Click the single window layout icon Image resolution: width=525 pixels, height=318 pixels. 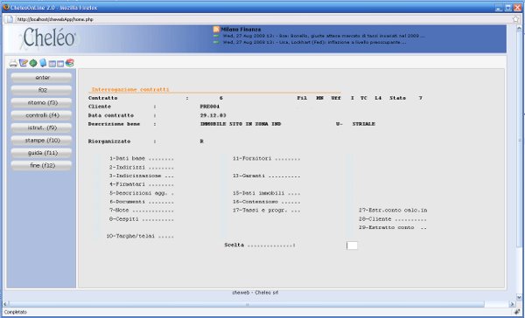tap(60, 64)
